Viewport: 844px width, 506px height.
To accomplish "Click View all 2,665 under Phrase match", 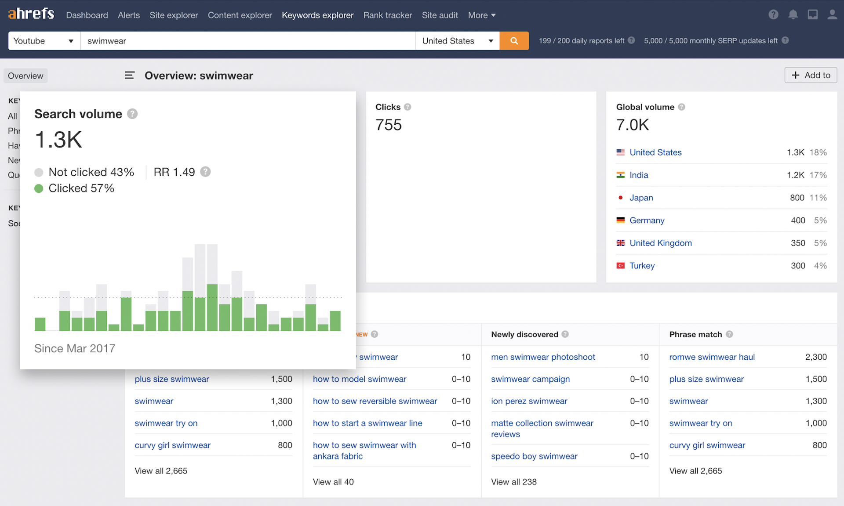I will (695, 471).
